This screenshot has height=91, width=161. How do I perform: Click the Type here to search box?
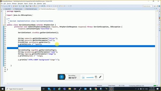point(23,89)
